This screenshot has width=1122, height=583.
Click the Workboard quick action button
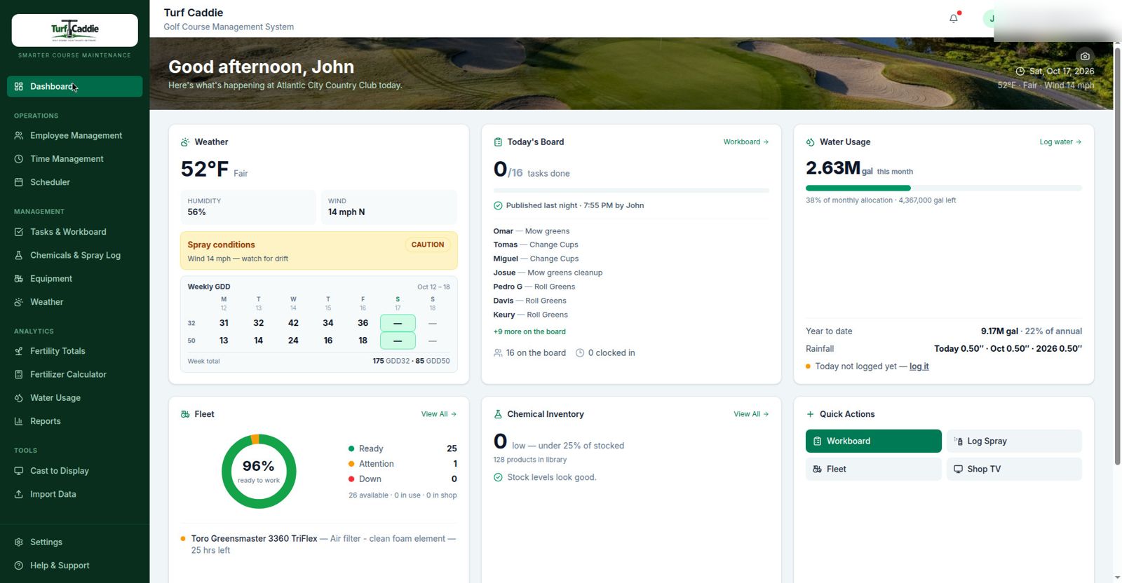pyautogui.click(x=873, y=441)
